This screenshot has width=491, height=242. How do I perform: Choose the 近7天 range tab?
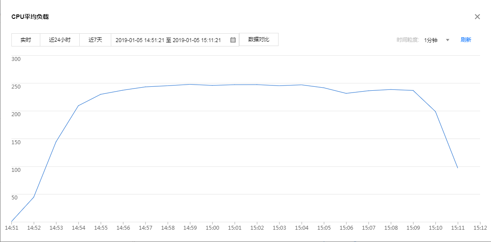point(95,40)
